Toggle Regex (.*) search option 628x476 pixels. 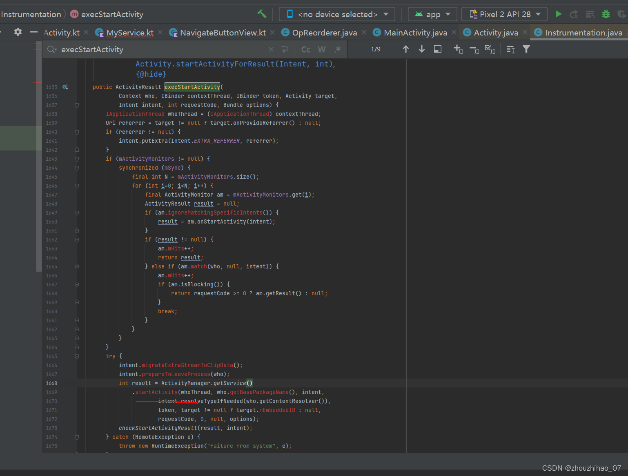(337, 49)
